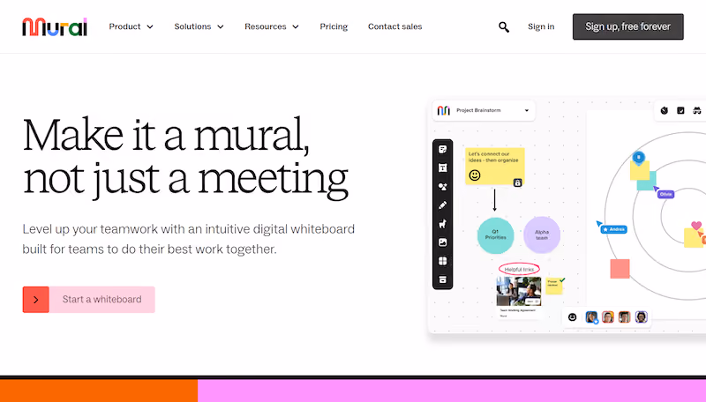Screen dimensions: 706x402
Task: Select the archive box tool in the toolbar
Action: [x=443, y=279]
